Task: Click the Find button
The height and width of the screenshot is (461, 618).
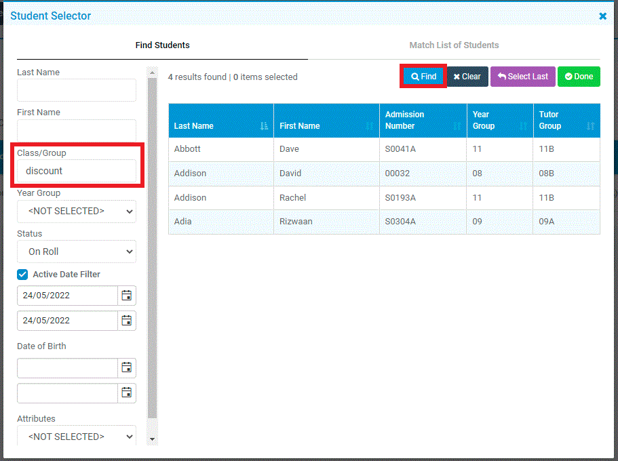Action: pyautogui.click(x=424, y=77)
